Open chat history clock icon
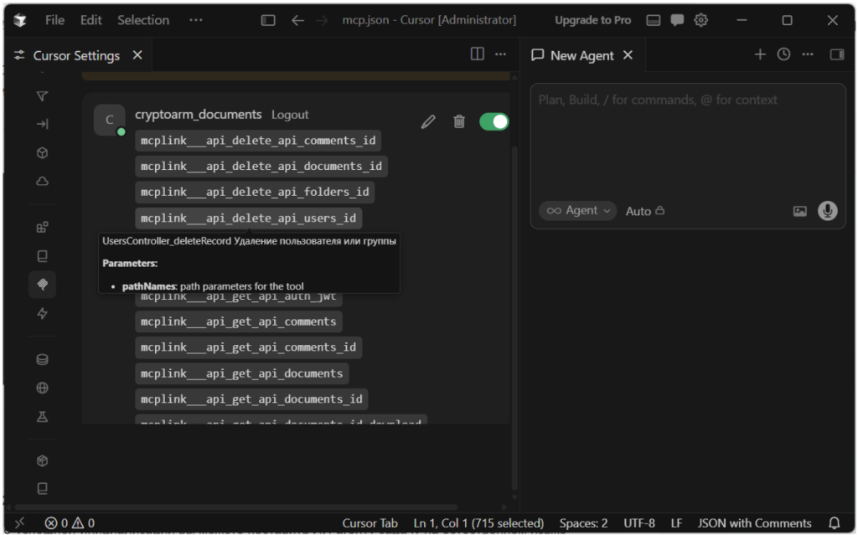 pos(783,54)
